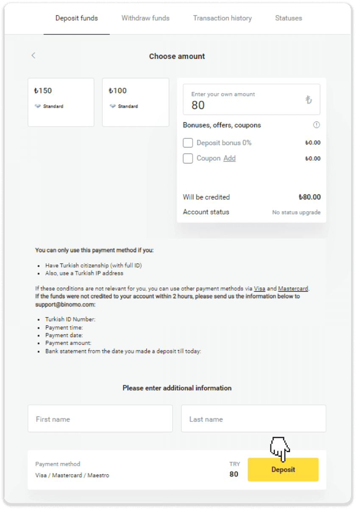Click the Enter your own amount field
This screenshot has width=356, height=509.
point(237,99)
